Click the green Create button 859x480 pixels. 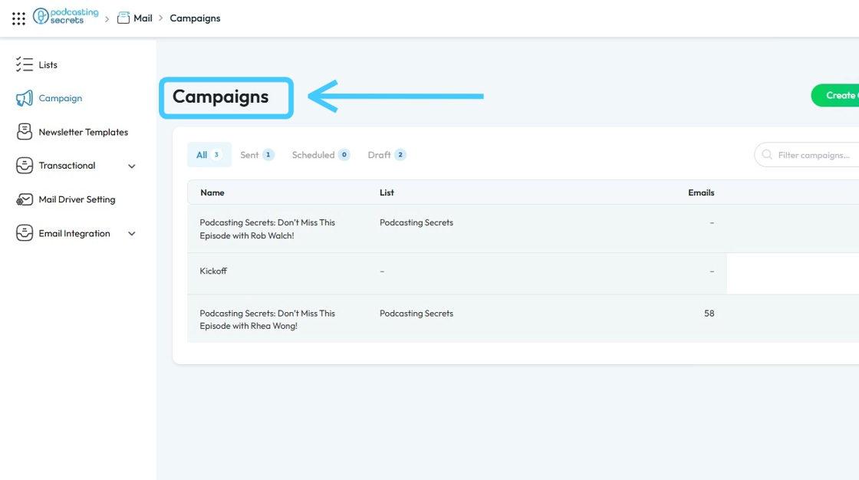(x=838, y=95)
